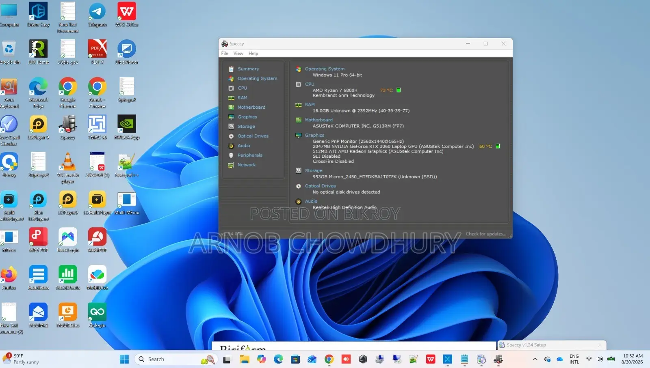The image size is (650, 368).
Task: Show hidden system tray icons
Action: click(x=535, y=359)
